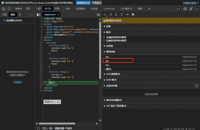
Task: Switch to the 元素 (Elements) tab
Action: point(38,9)
